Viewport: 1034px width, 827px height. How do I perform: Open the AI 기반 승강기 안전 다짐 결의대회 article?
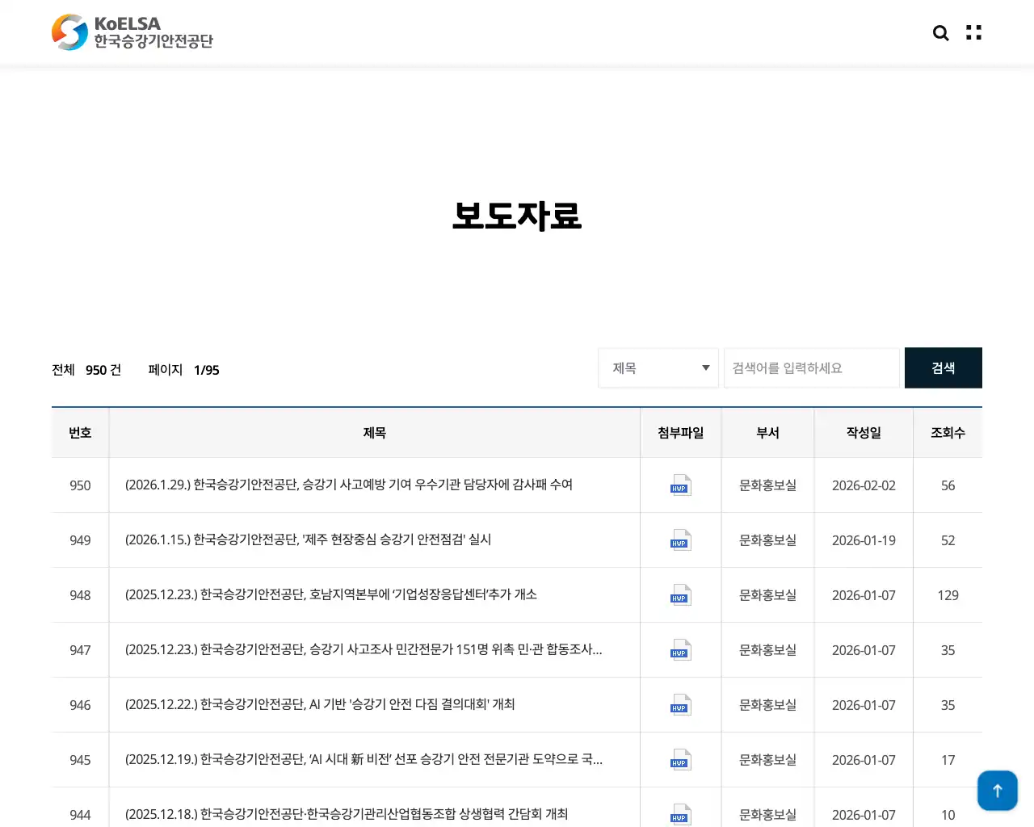click(320, 705)
